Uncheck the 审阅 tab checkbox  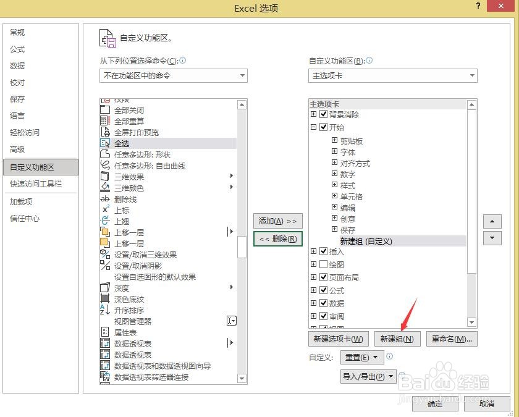click(323, 316)
